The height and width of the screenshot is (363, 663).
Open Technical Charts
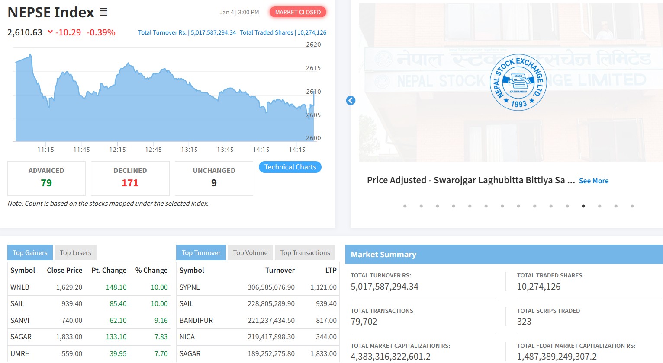[x=290, y=167]
